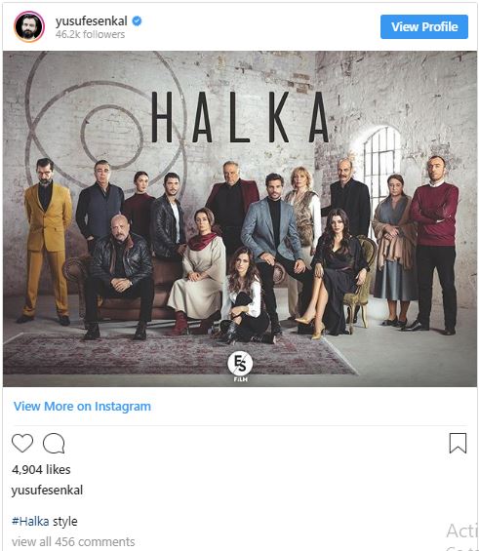This screenshot has height=551, width=479.
Task: Open the yusufesenkal profile avatar picture
Action: tap(29, 26)
